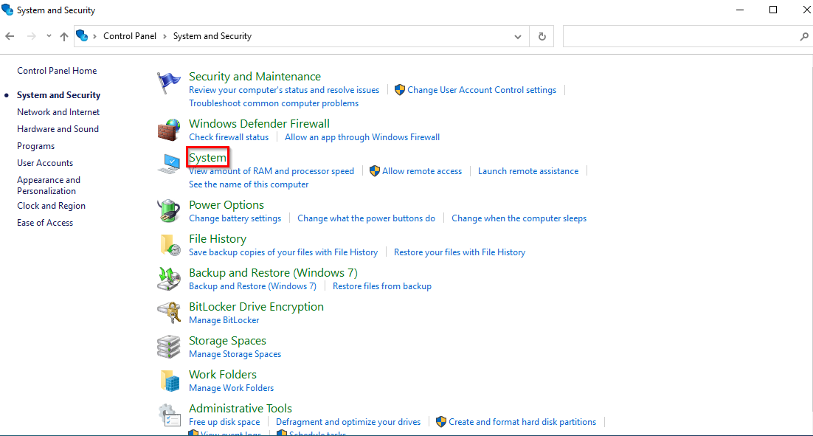Click Launch remote assistance link
Image resolution: width=813 pixels, height=436 pixels.
pos(528,171)
